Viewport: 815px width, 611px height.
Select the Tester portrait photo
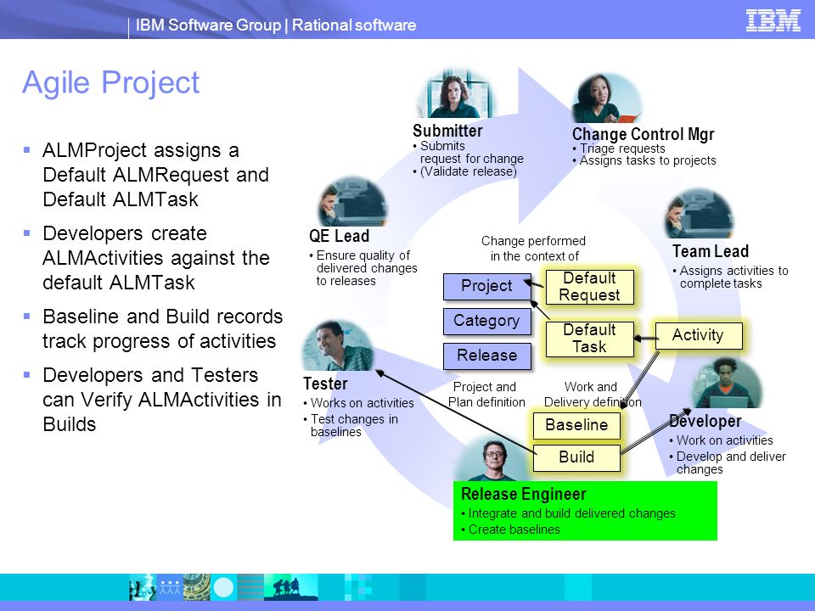coord(339,345)
